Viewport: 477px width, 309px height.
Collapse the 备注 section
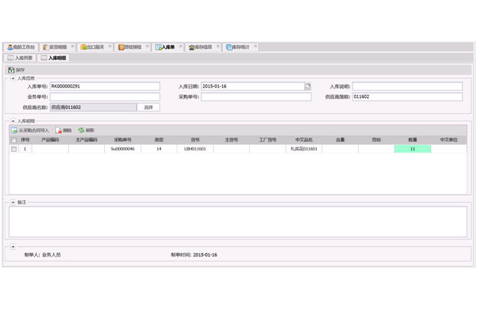[x=13, y=202]
